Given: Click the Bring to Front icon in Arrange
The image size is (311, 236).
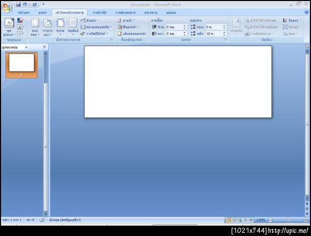Looking at the screenshot, I should point(247,20).
